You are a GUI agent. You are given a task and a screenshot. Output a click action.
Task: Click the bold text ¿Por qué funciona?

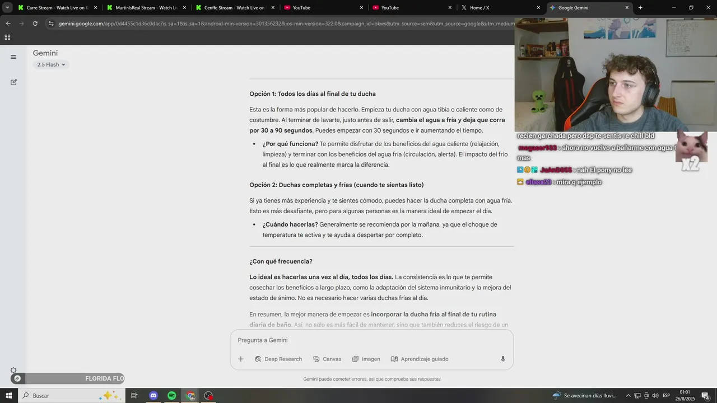290,144
